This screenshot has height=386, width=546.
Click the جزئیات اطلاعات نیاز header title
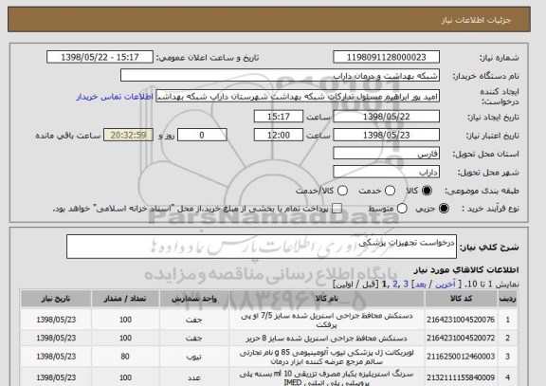click(x=476, y=20)
